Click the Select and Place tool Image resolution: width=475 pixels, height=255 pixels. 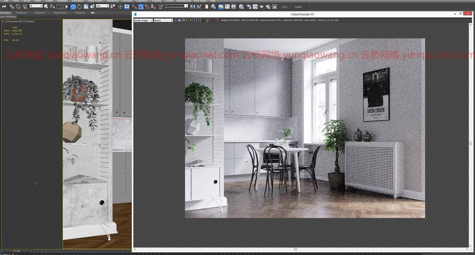coord(93,6)
